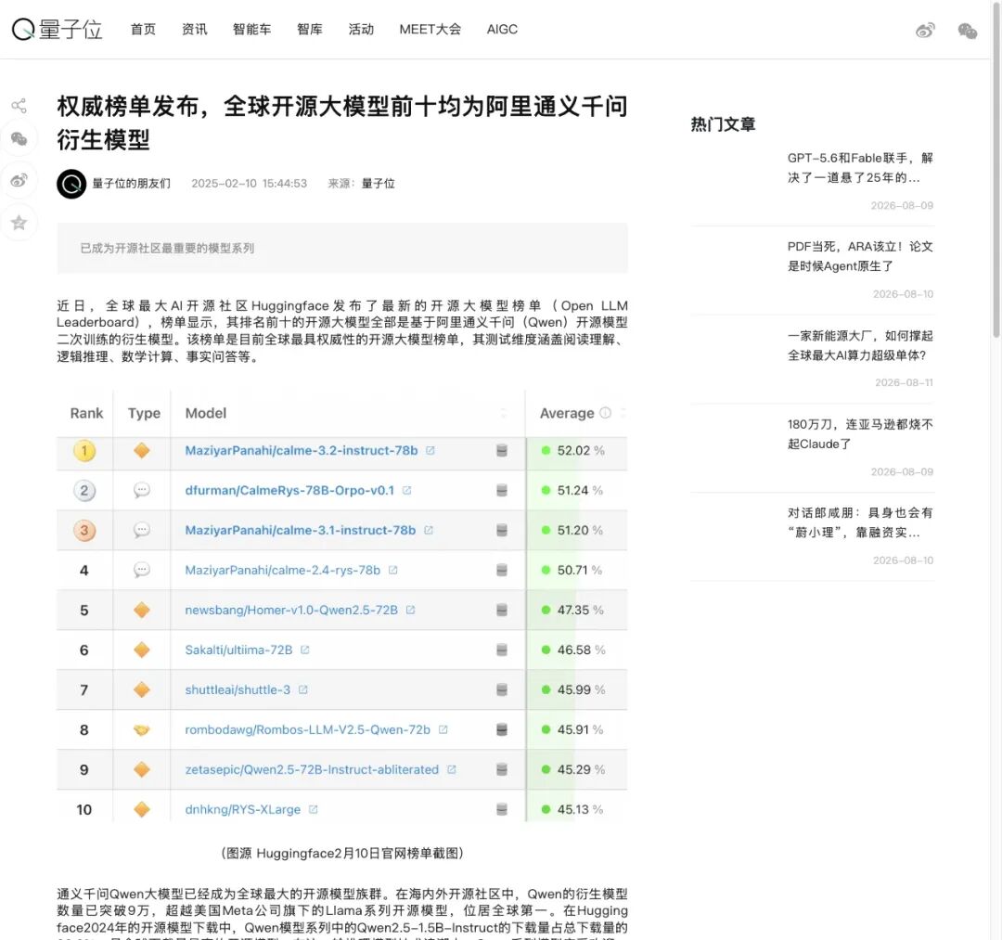Click database icon in Sakalti/ultiima-72B row

pos(502,650)
